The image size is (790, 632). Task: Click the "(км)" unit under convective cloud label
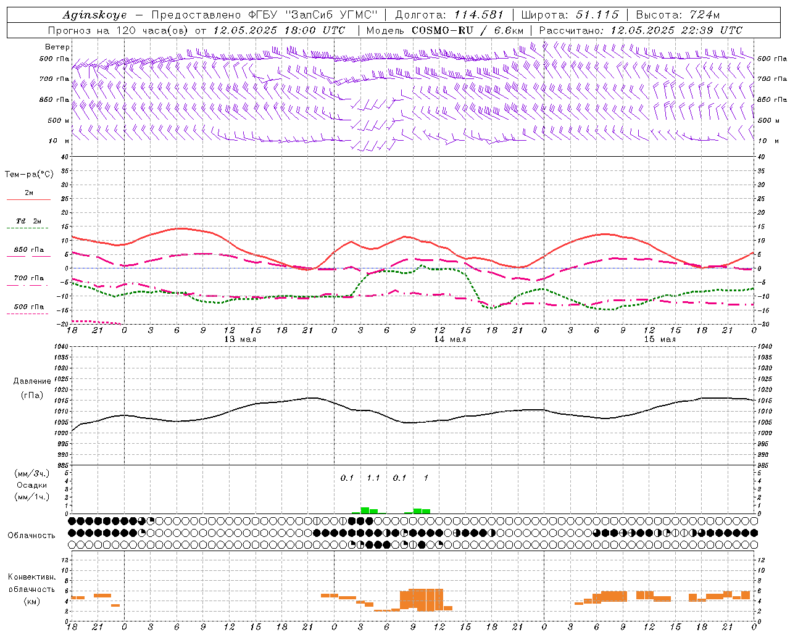point(31,601)
